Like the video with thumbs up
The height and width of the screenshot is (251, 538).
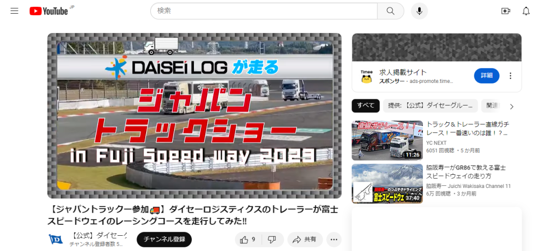248,239
